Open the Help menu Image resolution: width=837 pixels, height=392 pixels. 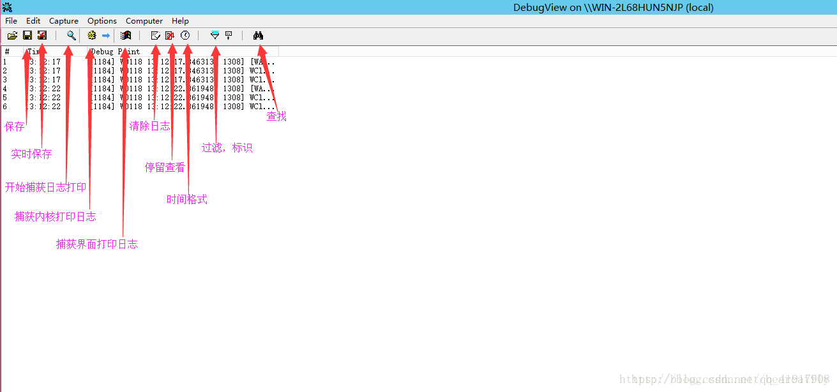pos(181,21)
